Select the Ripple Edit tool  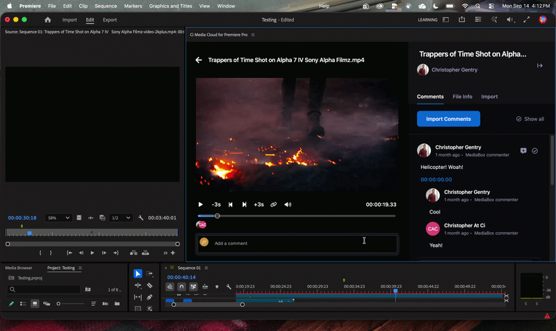(138, 285)
